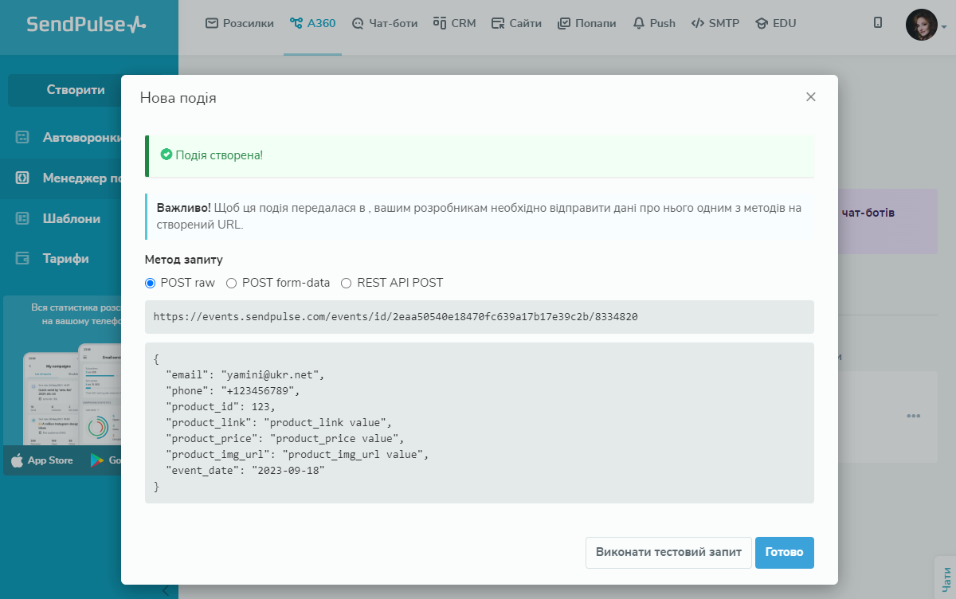Switch to Чат-боти section

click(385, 23)
